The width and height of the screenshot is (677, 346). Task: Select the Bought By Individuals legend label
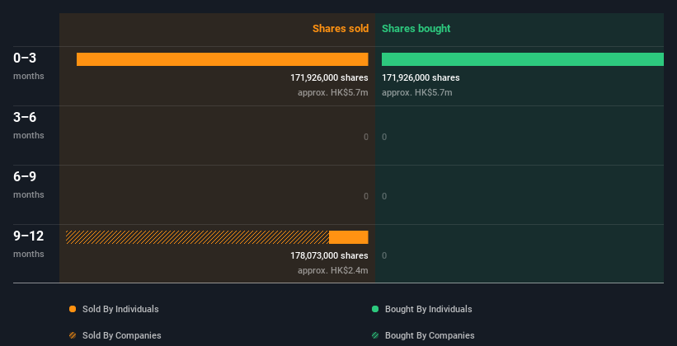tap(428, 309)
